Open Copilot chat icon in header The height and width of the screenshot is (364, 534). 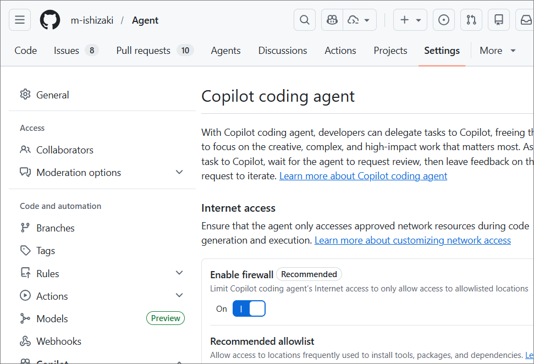pos(332,20)
